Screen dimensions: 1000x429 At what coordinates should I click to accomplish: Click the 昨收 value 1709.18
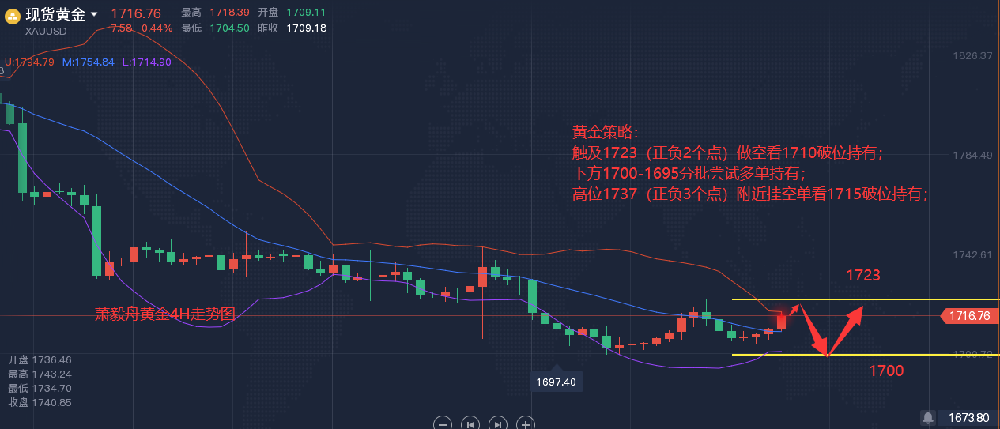[x=306, y=28]
